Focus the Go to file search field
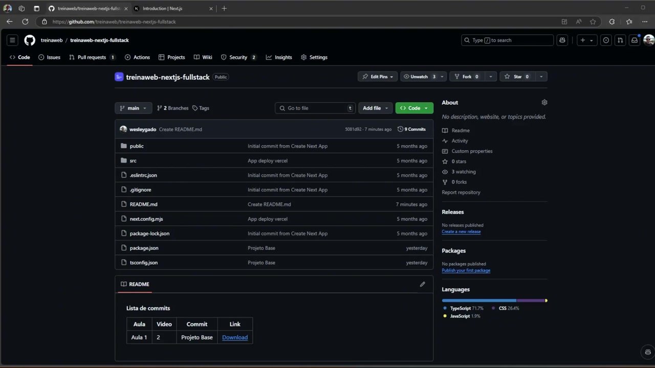The width and height of the screenshot is (655, 368). [x=315, y=108]
